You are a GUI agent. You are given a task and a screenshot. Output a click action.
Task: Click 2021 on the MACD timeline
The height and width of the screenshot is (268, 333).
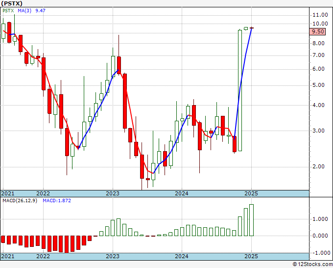tap(8, 256)
